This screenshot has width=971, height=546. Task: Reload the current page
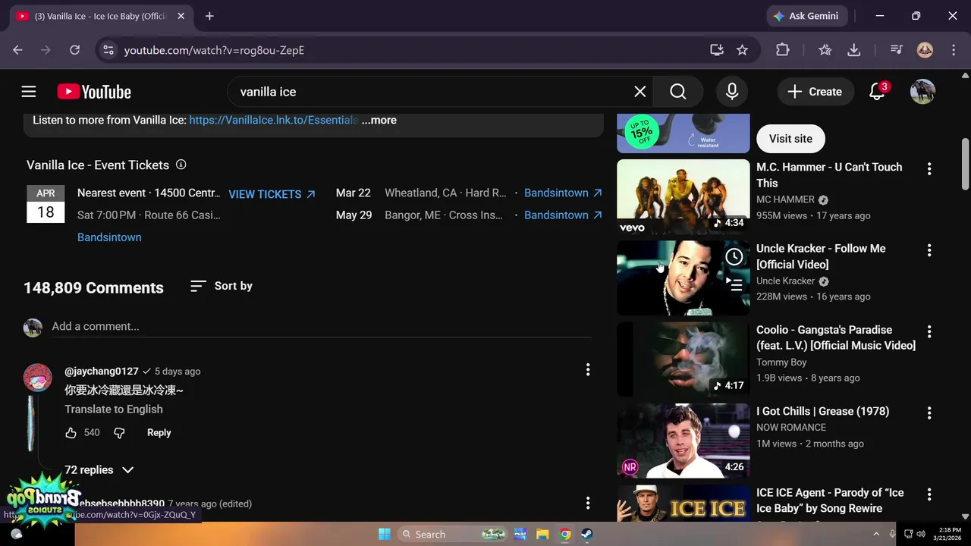tap(74, 50)
